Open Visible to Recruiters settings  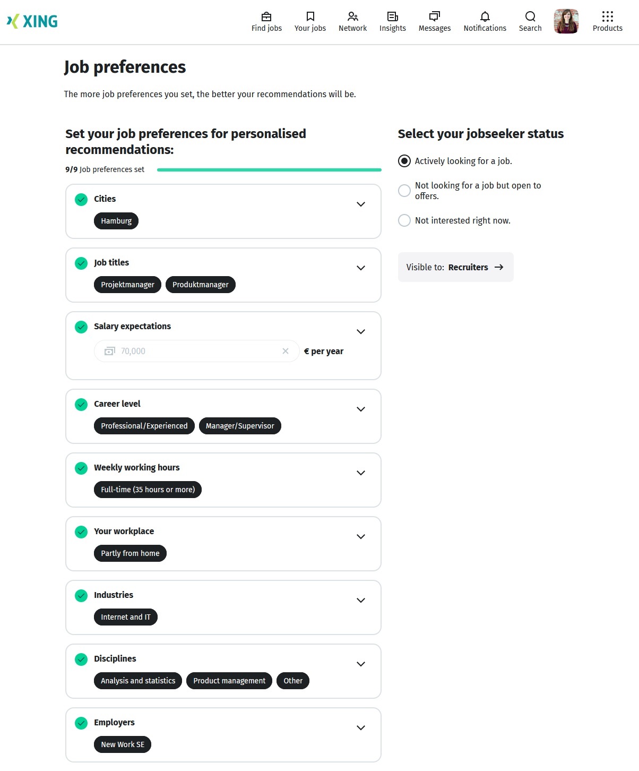coord(455,267)
